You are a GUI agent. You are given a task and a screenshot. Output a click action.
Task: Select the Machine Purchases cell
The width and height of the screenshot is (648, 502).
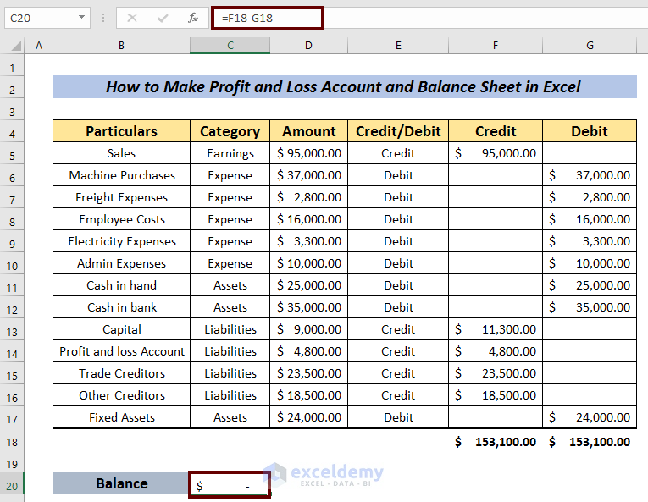tap(121, 175)
